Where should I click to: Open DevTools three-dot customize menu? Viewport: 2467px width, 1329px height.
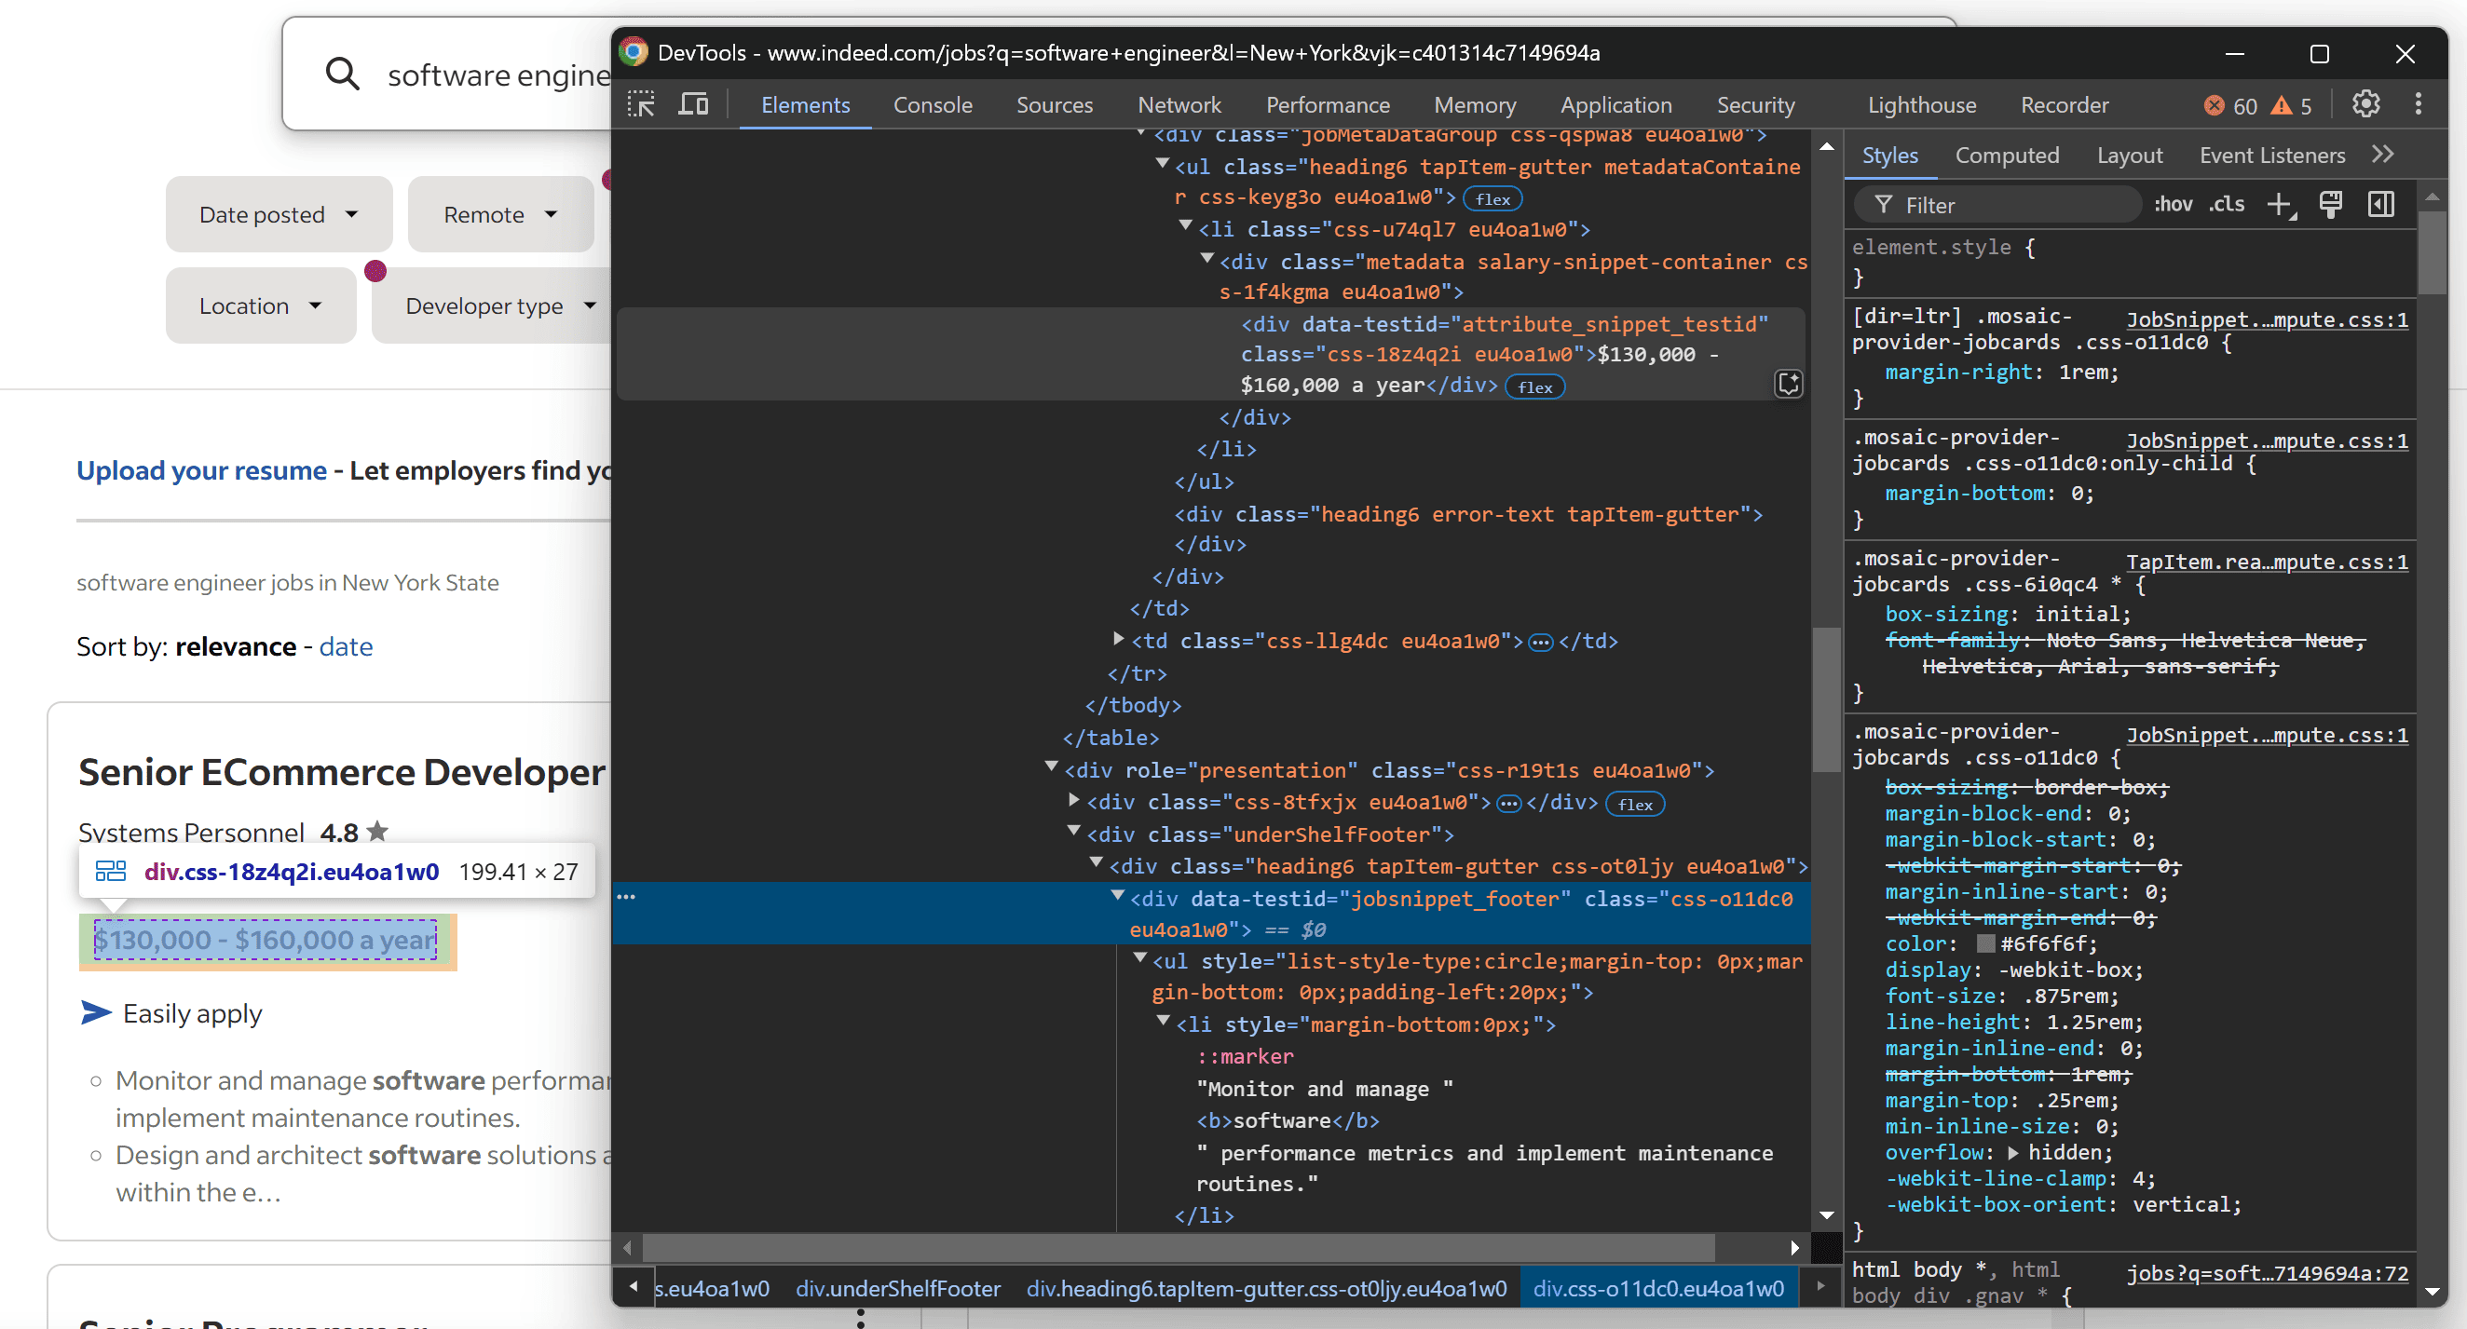pos(2419,104)
